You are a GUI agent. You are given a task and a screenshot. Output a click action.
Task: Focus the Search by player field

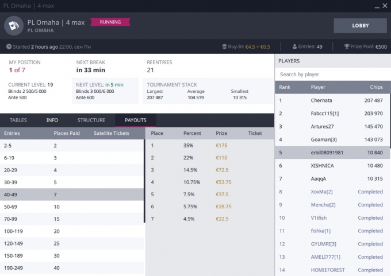[x=333, y=75]
